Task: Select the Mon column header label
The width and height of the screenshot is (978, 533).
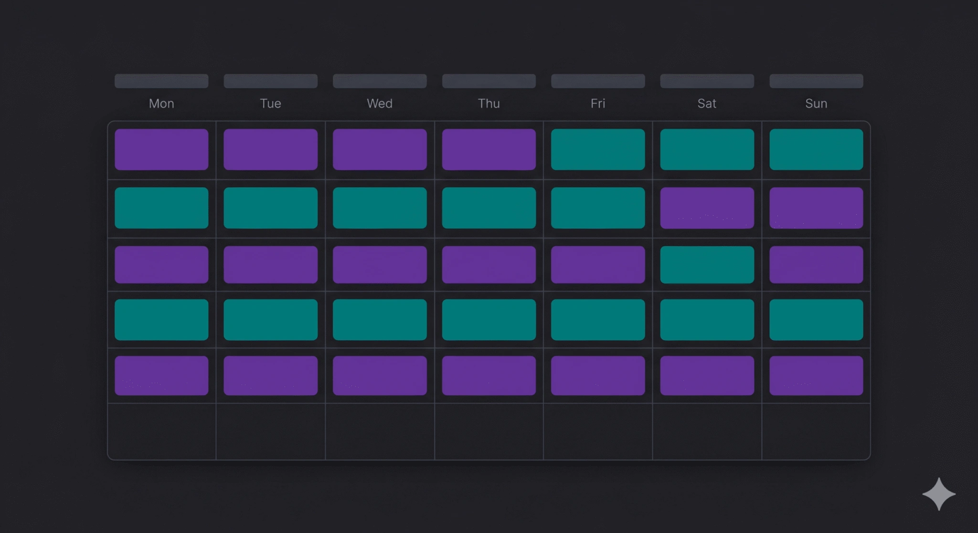Action: 161,104
